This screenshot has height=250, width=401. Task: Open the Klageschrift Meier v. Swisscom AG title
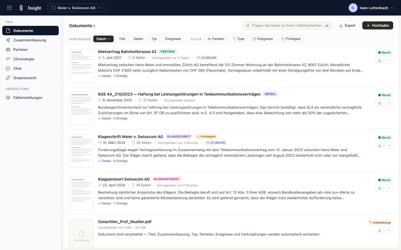(x=131, y=137)
